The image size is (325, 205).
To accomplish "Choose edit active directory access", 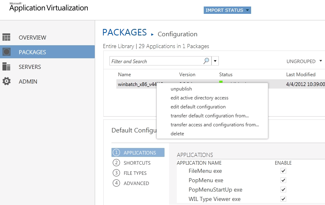I will click(x=199, y=98).
